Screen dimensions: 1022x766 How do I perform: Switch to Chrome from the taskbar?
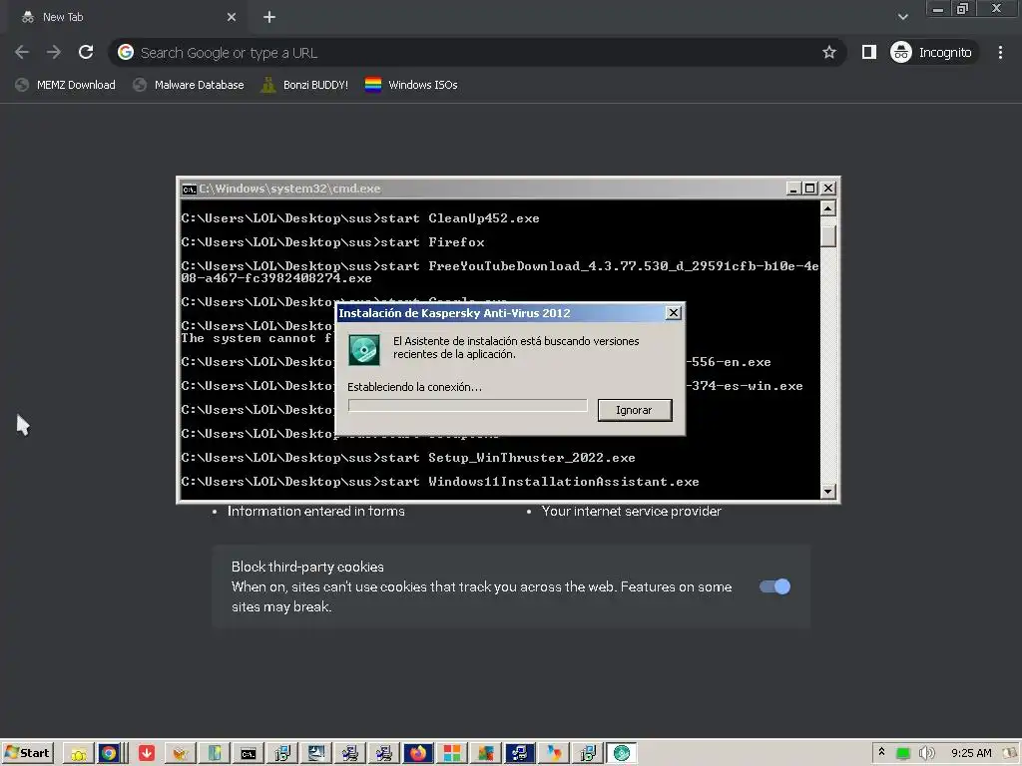click(x=109, y=754)
